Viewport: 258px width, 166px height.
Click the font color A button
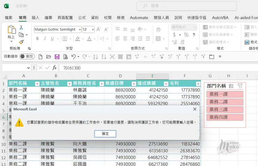89,39
